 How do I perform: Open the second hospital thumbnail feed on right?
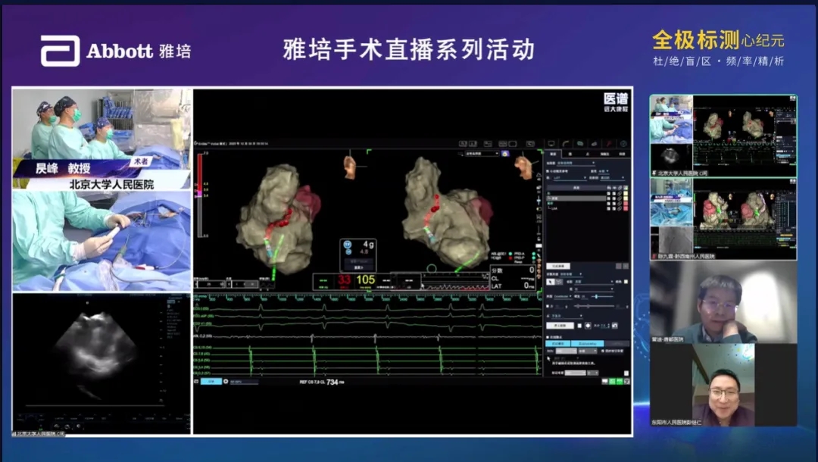723,218
